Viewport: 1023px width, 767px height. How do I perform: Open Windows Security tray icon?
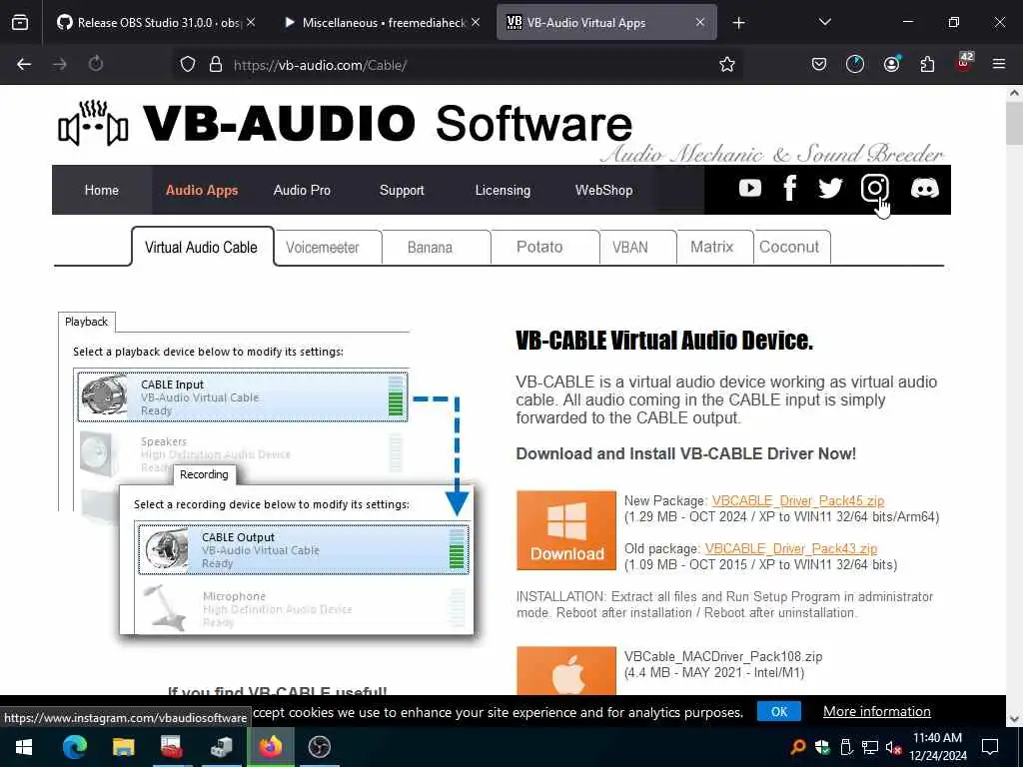tap(822, 747)
